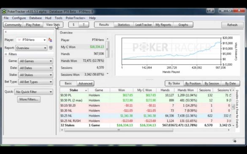
Task: Open the Statistics tab
Action: [x=124, y=25]
